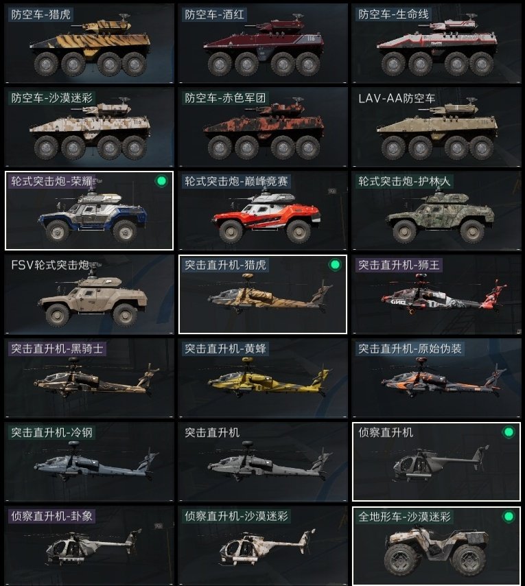525x586 pixels.
Task: Pick the default FSV轮式突击炮 skin
Action: coord(89,294)
